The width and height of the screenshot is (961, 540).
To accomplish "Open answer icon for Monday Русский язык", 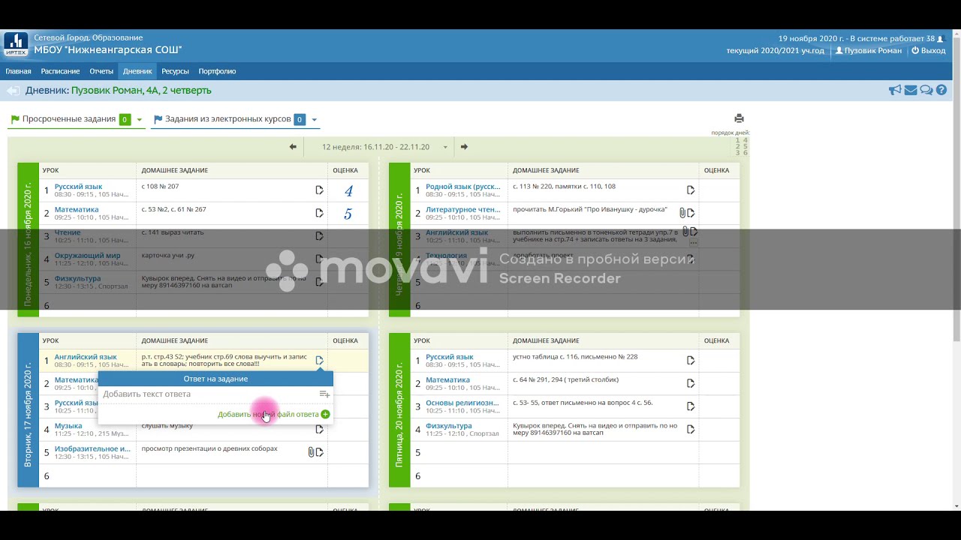I will click(319, 190).
